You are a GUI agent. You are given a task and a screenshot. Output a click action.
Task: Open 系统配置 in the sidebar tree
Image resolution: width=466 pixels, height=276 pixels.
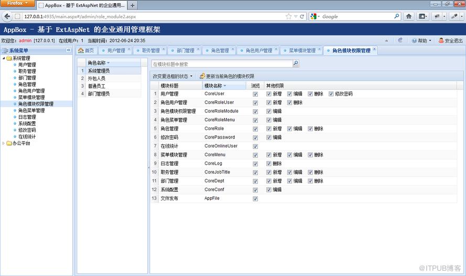27,123
